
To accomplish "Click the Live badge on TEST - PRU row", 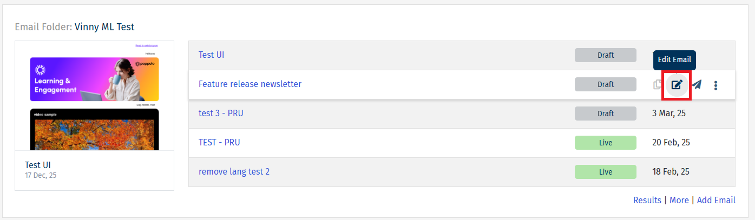I will click(606, 143).
